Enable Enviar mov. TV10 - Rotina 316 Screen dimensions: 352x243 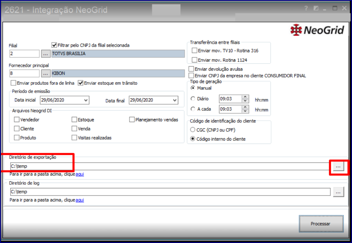pos(194,50)
